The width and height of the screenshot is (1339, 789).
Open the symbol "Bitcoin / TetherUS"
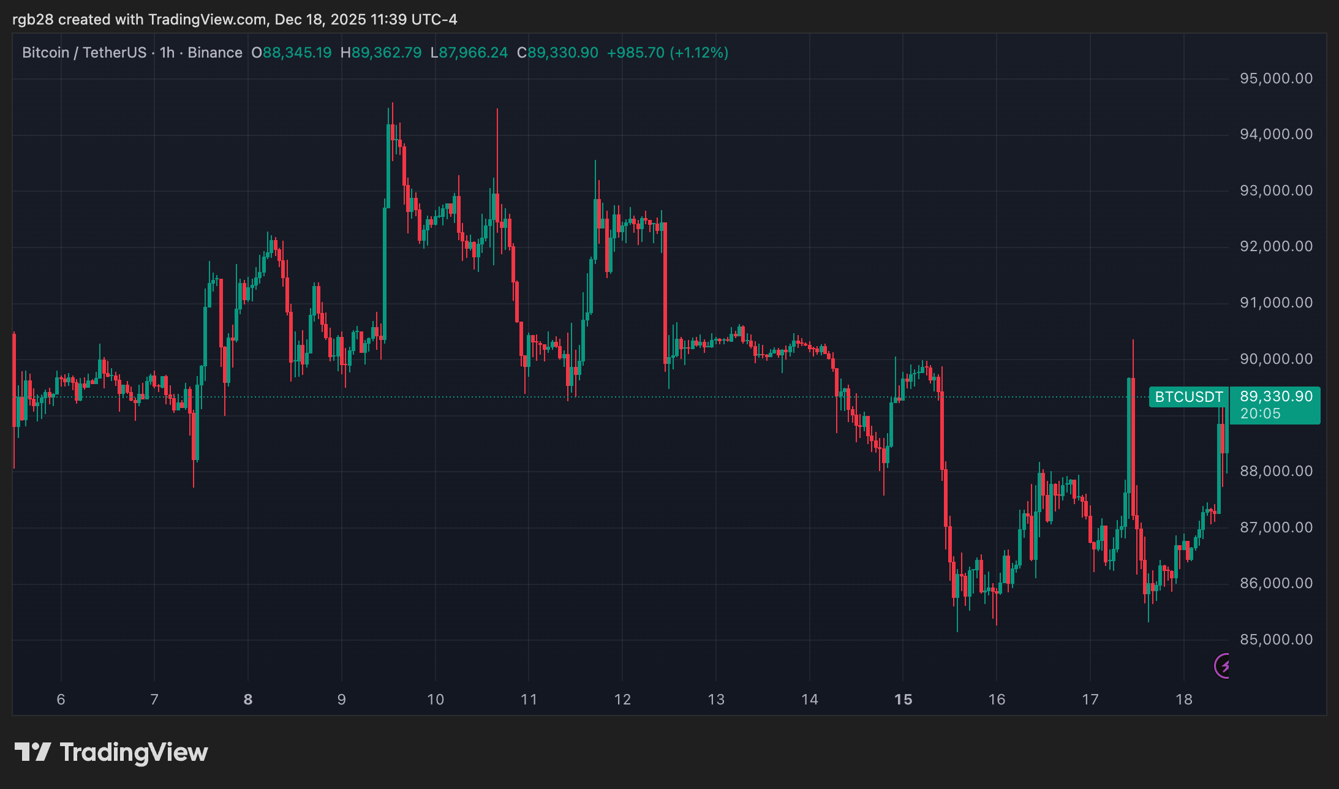[x=85, y=52]
